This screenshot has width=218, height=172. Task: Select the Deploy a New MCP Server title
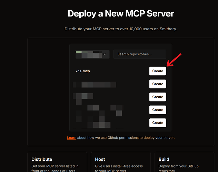121,13
